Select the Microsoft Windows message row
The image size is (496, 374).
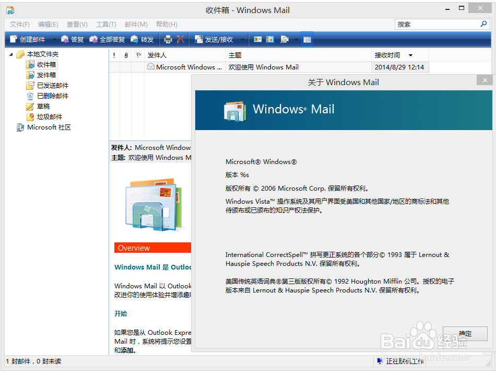click(269, 67)
